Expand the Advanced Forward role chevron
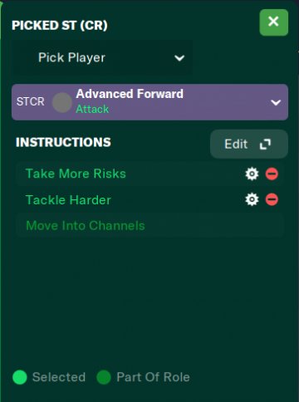Screen dimensions: 299x402 click(276, 102)
